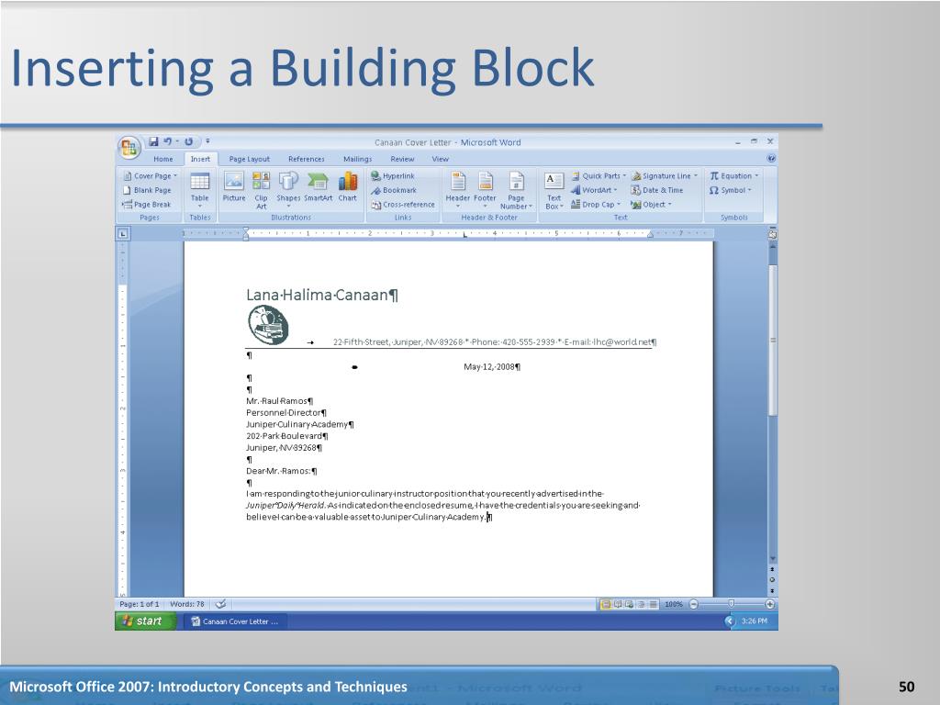The height and width of the screenshot is (705, 940).
Task: Click Date & Time button
Action: tap(657, 190)
